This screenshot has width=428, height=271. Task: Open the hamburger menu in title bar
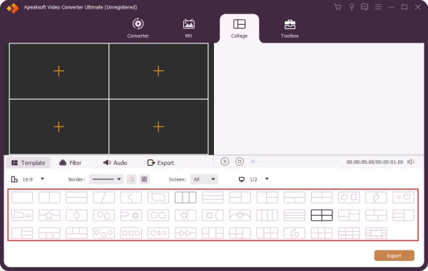[378, 7]
